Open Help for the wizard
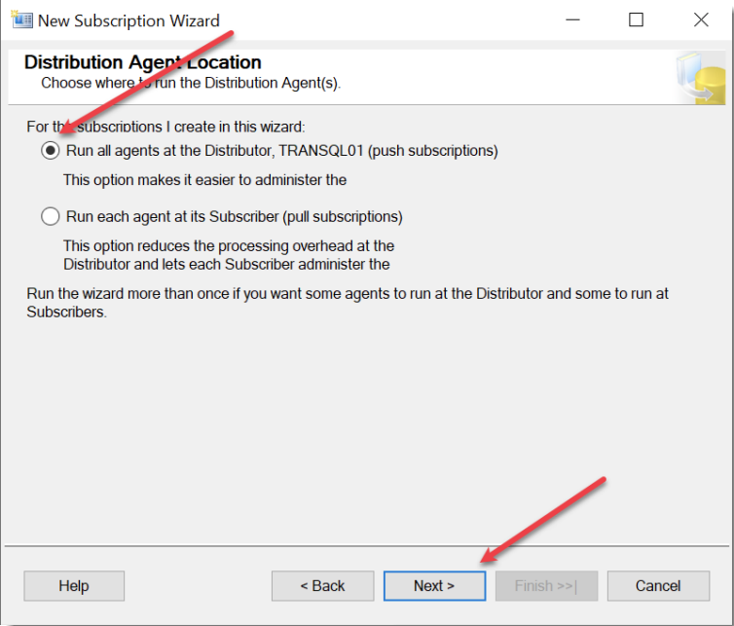The height and width of the screenshot is (626, 734). pos(74,586)
